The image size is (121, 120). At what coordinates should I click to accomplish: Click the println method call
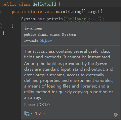tap(55, 19)
